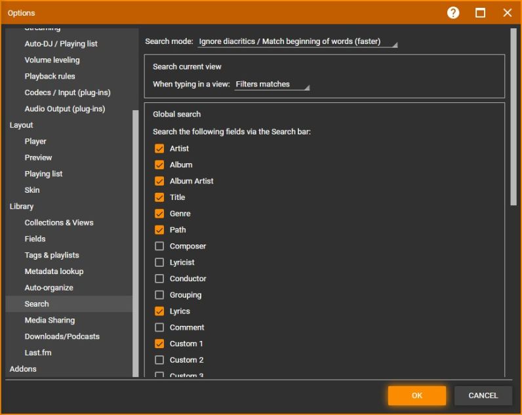The width and height of the screenshot is (522, 415).
Task: Select the Skin layout option
Action: (32, 190)
